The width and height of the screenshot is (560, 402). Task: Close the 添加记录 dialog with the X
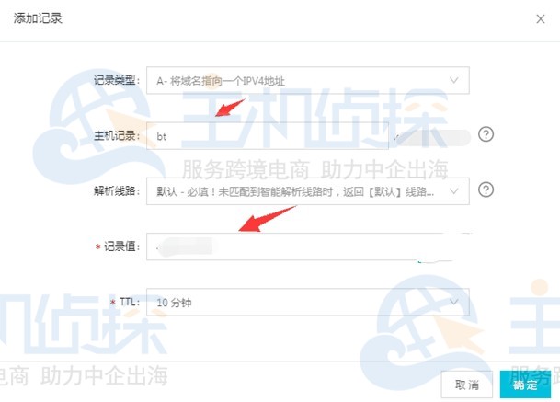541,19
